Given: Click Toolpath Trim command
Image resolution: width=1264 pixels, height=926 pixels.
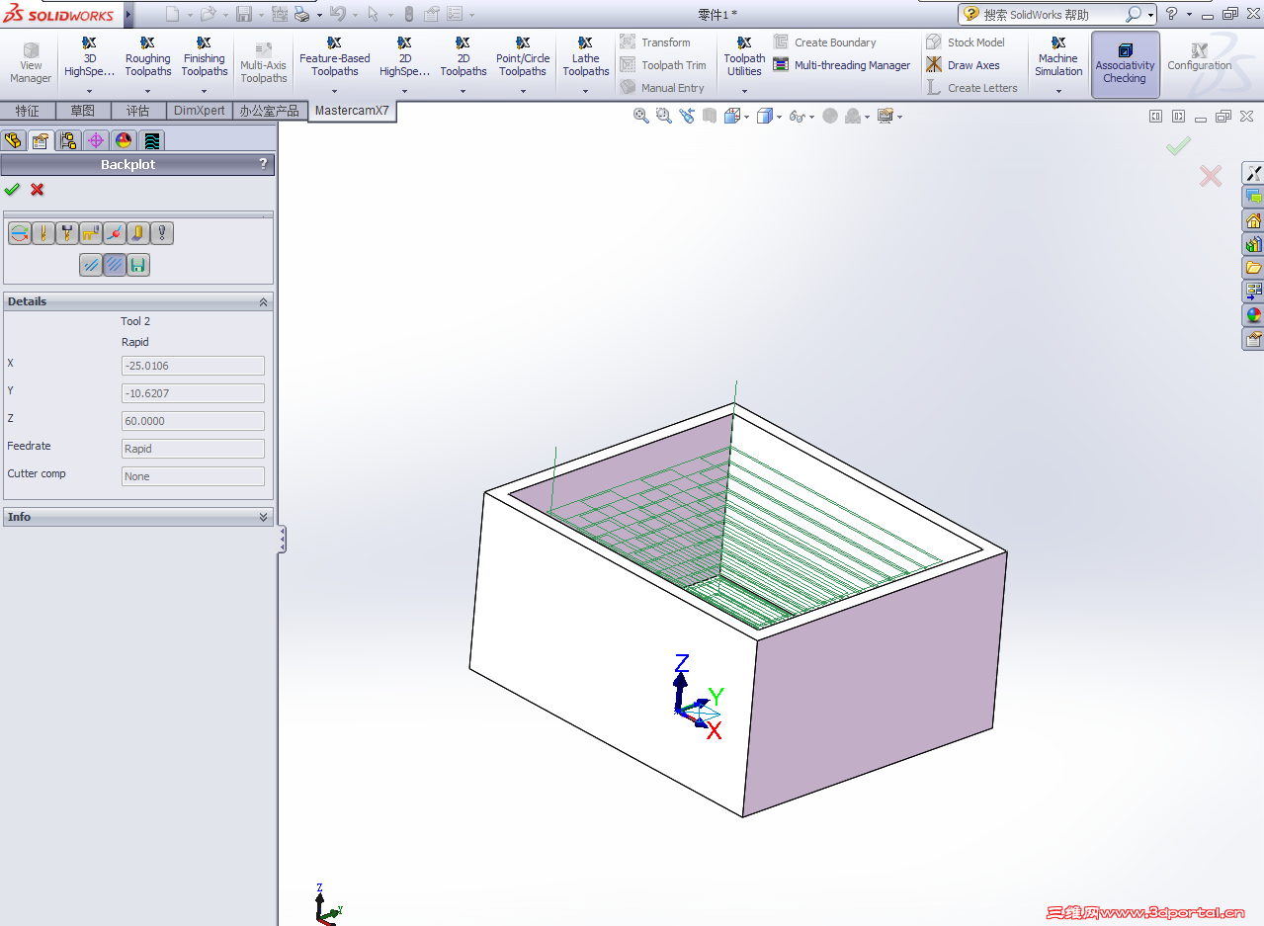Looking at the screenshot, I should click(x=663, y=65).
